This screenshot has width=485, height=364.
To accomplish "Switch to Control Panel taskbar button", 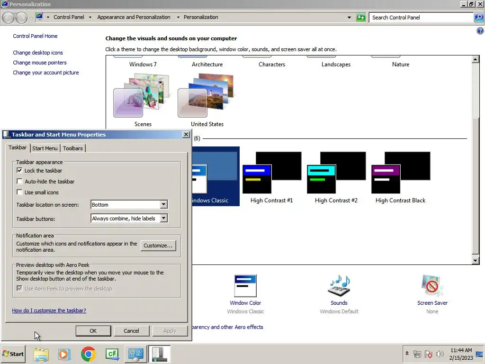I will tap(136, 354).
